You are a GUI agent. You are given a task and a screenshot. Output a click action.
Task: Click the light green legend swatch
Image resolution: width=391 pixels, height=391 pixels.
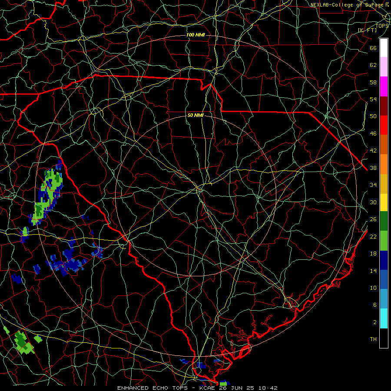pyautogui.click(x=384, y=240)
